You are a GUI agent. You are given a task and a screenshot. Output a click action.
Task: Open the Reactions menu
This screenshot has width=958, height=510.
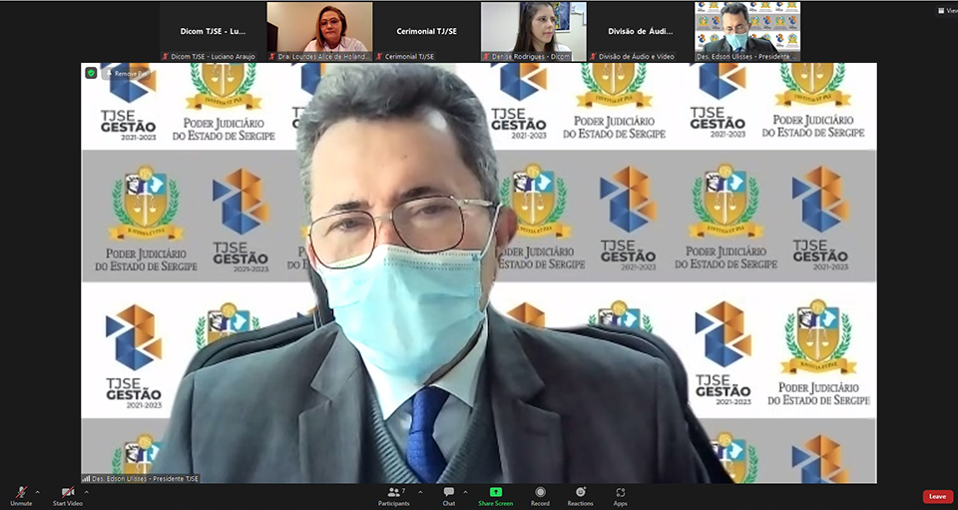[x=580, y=495]
